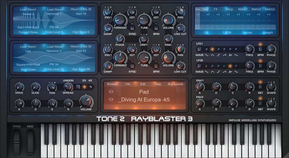Select the sawtooth wave shape for LFO2

(x=224, y=66)
